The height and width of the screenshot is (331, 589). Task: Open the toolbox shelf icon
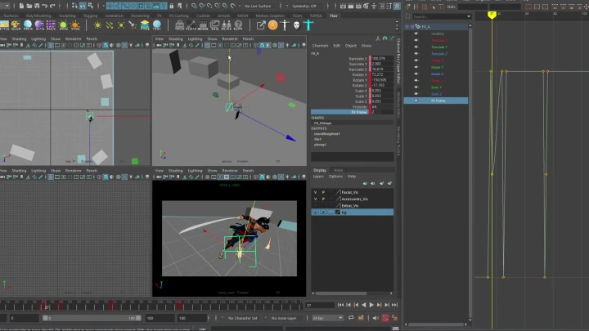coord(179,25)
